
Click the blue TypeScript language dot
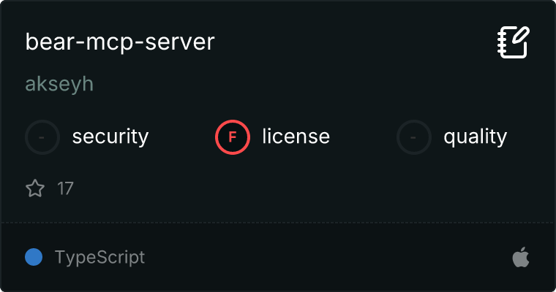[x=34, y=258]
